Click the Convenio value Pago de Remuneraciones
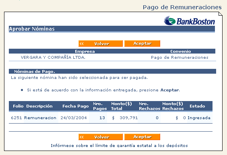Viewport: 227px width, 155px height. 180,57
